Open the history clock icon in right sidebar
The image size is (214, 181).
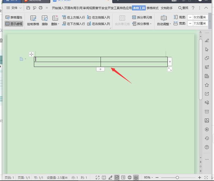pos(207,138)
